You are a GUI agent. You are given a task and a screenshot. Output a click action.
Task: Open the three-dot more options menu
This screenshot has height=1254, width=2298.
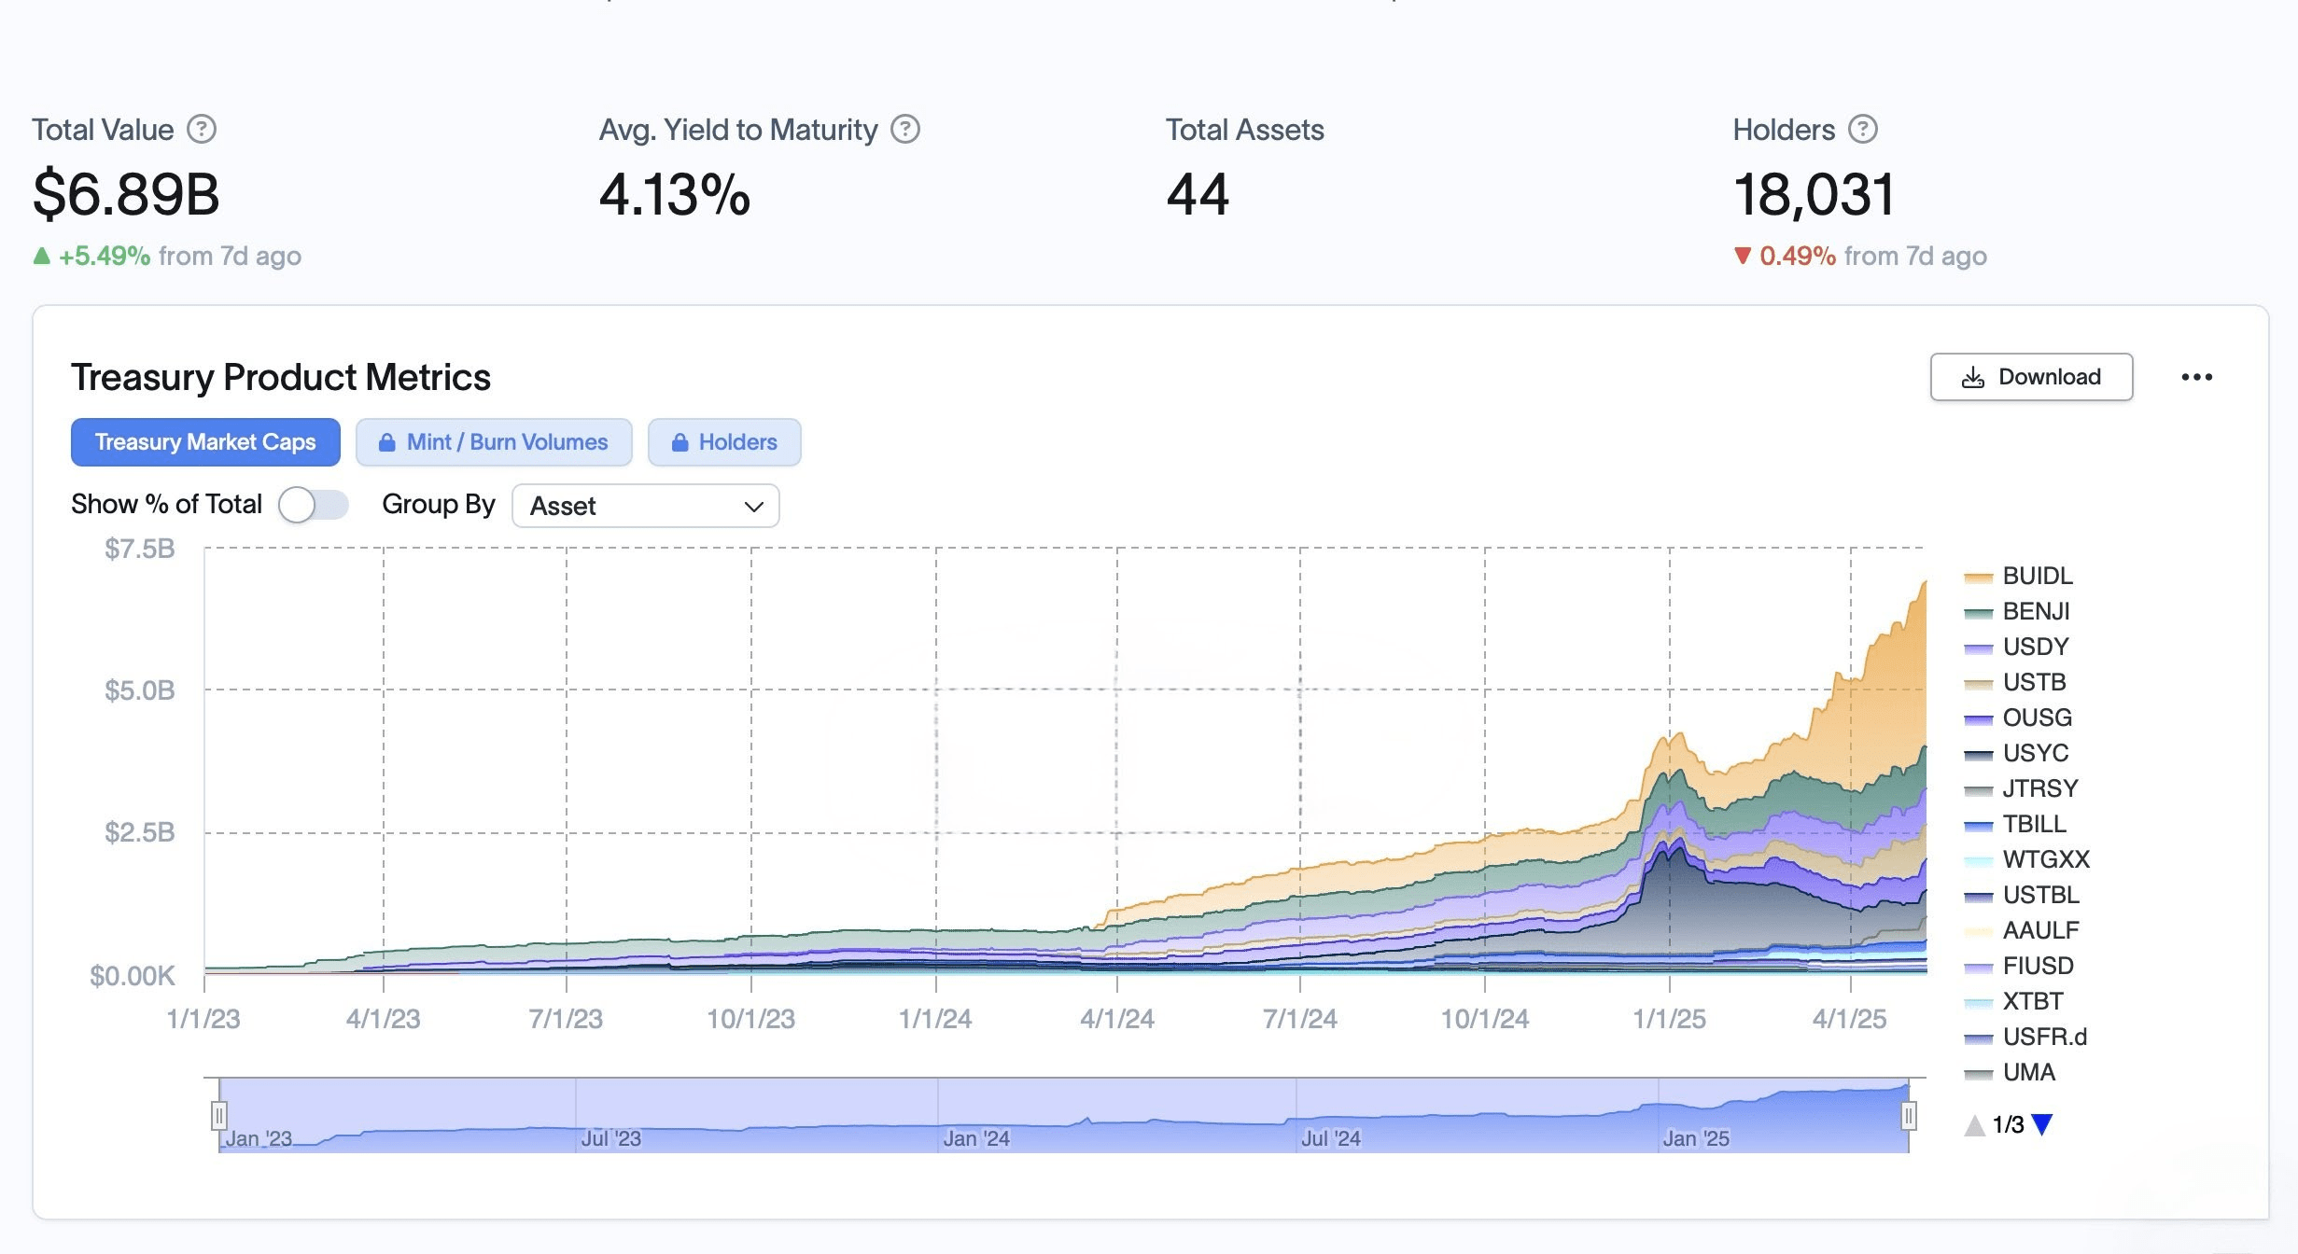(2196, 377)
